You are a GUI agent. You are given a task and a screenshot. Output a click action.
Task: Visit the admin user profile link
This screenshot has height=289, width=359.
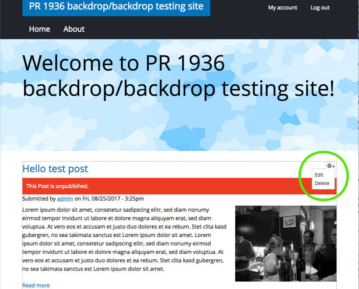[x=65, y=199]
